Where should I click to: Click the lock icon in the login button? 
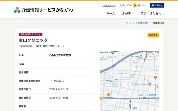pos(153,5)
